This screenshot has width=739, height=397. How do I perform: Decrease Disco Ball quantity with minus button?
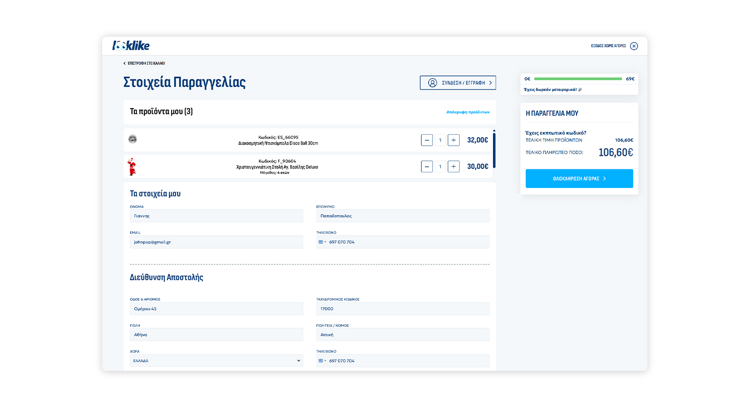tap(427, 140)
